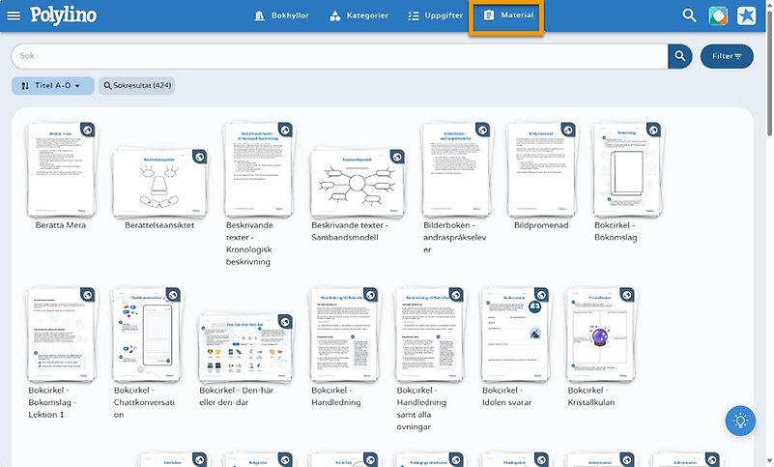Open the Titel A-Ö sort dropdown
Screen dimensions: 774x467
pyautogui.click(x=52, y=86)
